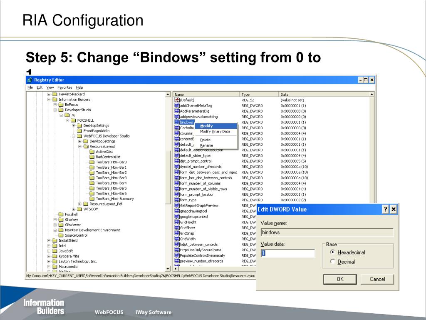Open the Edit menu
The image size is (426, 320).
(x=40, y=87)
